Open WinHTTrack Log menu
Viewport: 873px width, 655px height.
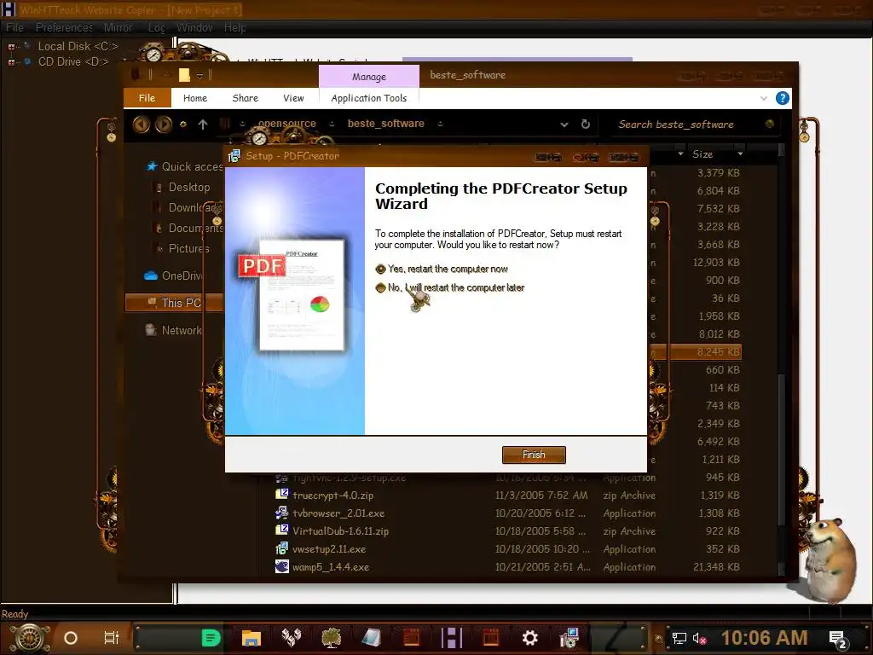(x=157, y=27)
